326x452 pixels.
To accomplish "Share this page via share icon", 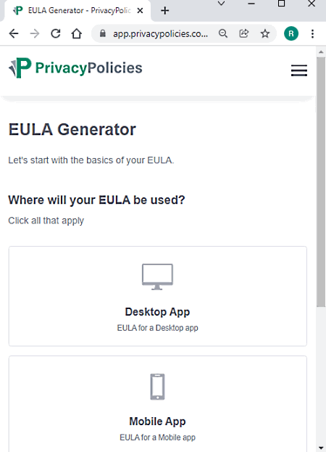I will pos(243,33).
